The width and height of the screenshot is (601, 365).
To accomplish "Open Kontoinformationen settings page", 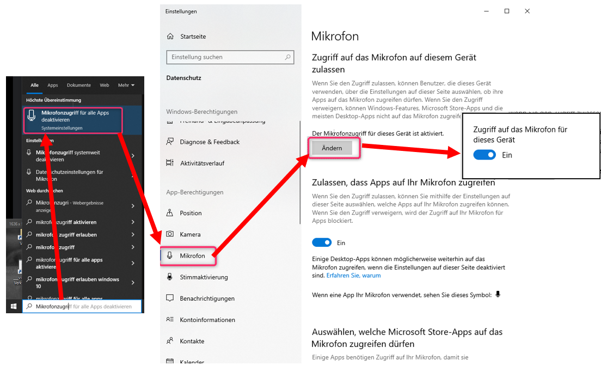I will pyautogui.click(x=207, y=320).
